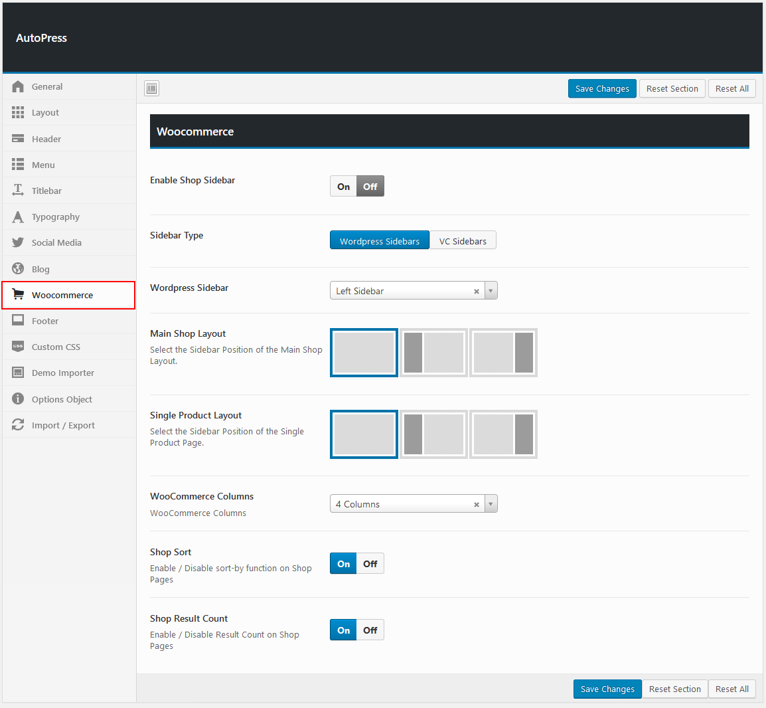Screen dimensions: 766x708
Task: Choose right-sidebar Single Product Layout
Action: pos(503,434)
